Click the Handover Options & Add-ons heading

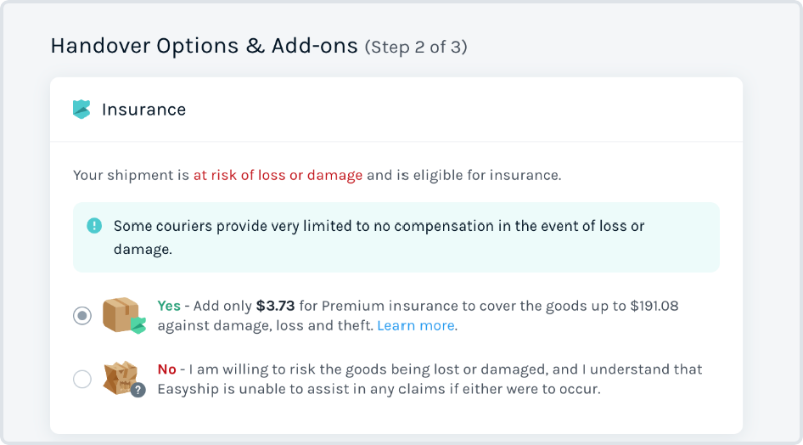[204, 46]
